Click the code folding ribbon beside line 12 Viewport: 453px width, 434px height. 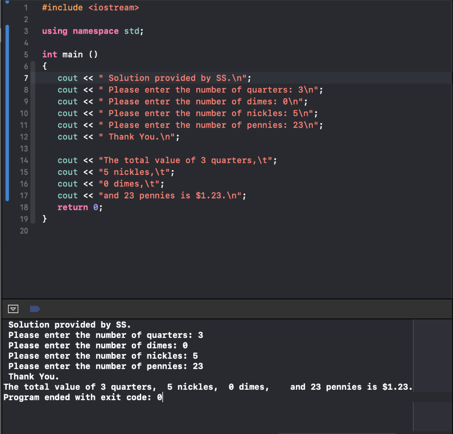point(33,137)
